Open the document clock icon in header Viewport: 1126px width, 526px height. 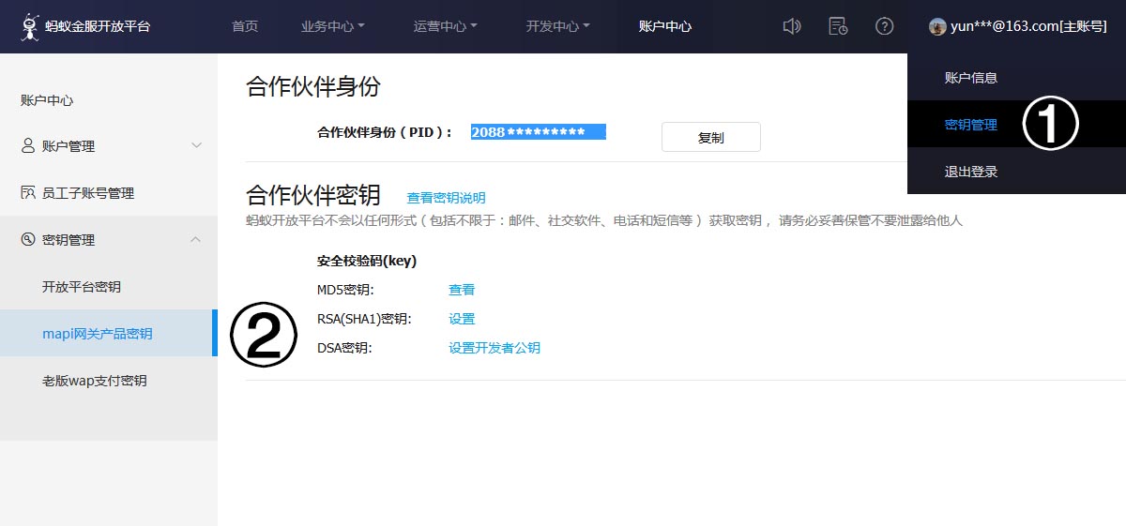tap(838, 26)
